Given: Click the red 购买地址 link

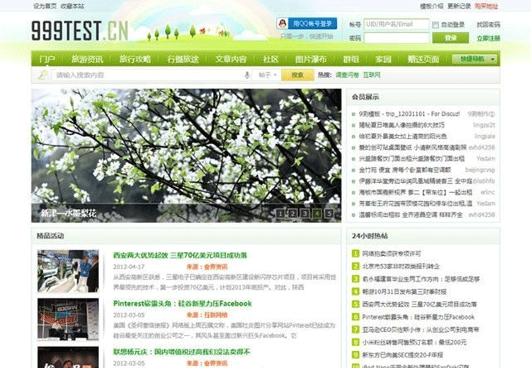Looking at the screenshot, I should coord(486,6).
